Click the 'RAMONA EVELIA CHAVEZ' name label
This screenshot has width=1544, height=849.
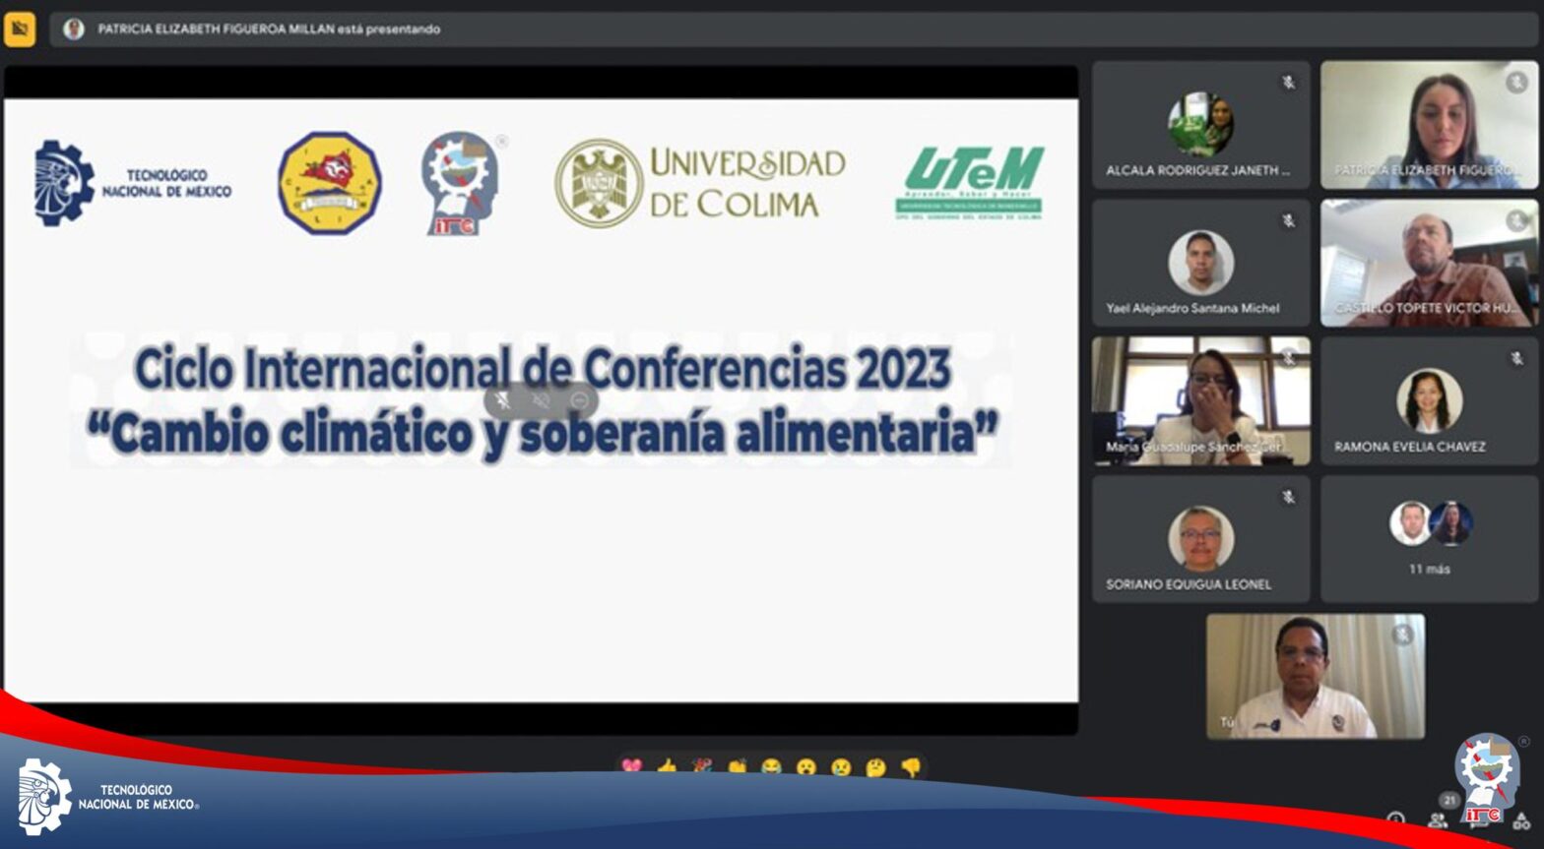click(1410, 447)
